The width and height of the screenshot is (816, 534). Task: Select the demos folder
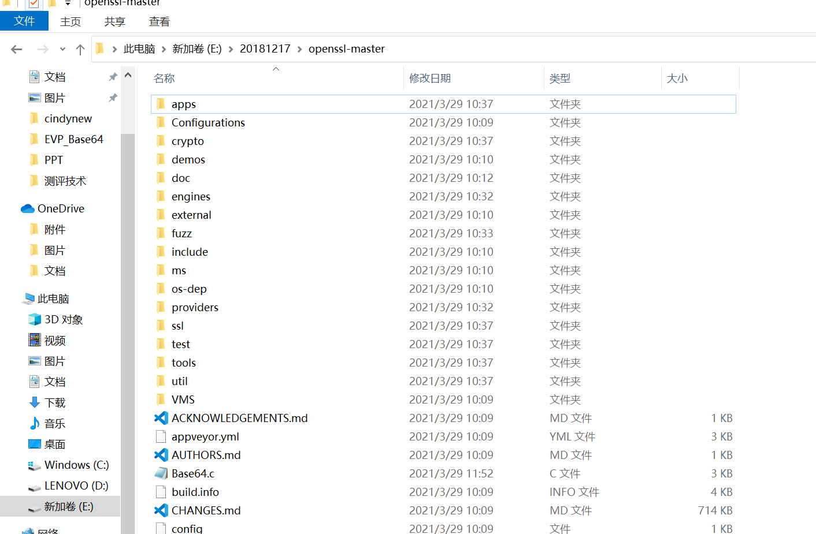click(188, 159)
